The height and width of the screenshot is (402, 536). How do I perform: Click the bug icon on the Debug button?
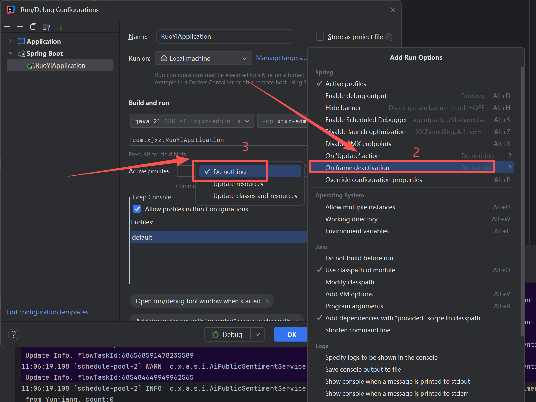216,334
